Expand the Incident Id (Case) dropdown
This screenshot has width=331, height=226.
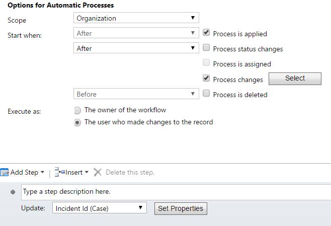99,208
